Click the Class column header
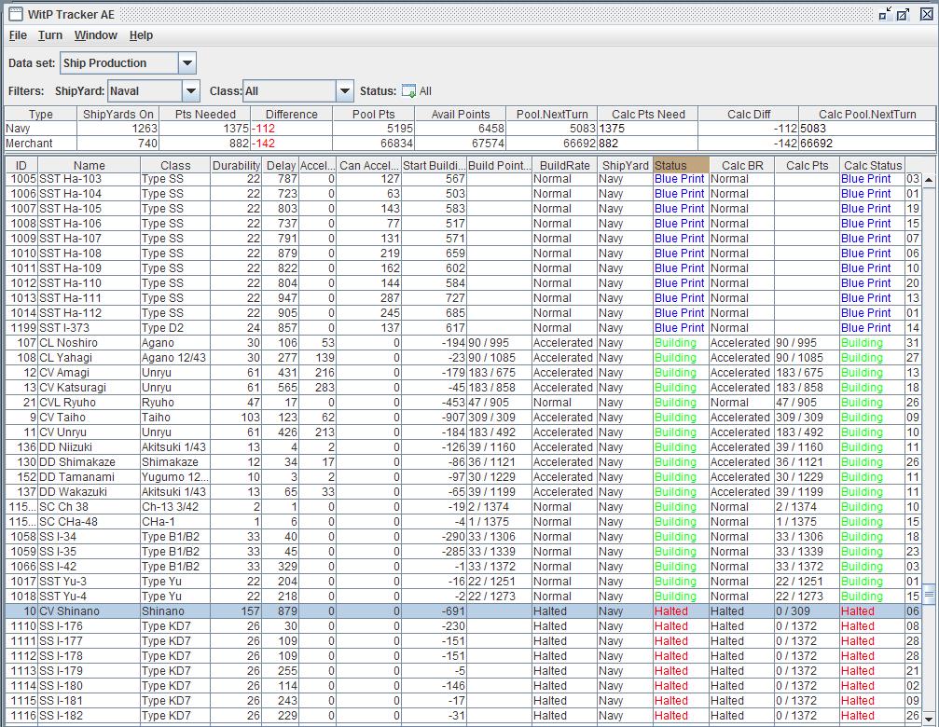This screenshot has height=727, width=939. tap(175, 165)
